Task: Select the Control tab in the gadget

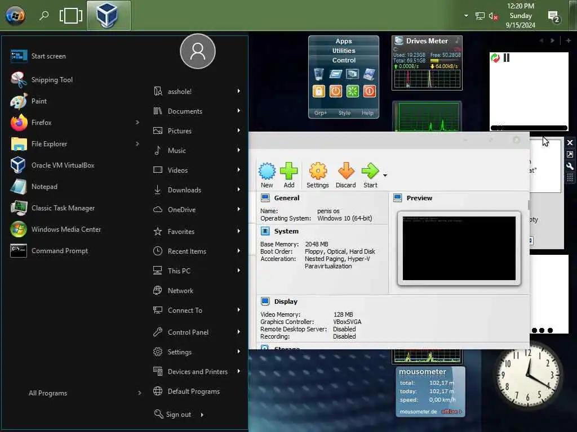Action: pyautogui.click(x=344, y=60)
